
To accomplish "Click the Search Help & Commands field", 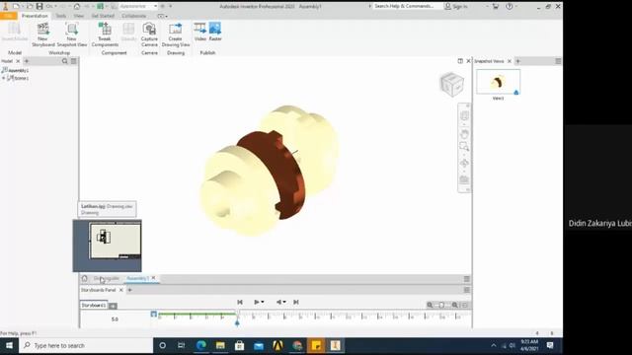I will pyautogui.click(x=404, y=6).
